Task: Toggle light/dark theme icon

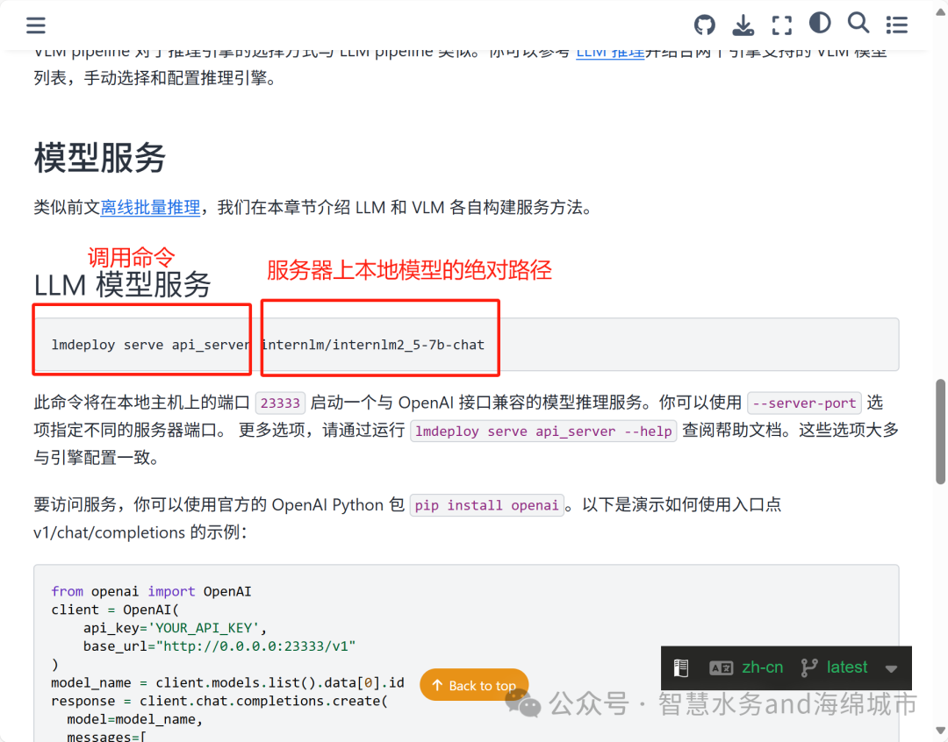Action: tap(820, 23)
